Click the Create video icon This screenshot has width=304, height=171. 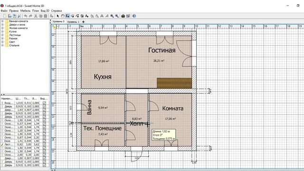pyautogui.click(x=128, y=16)
